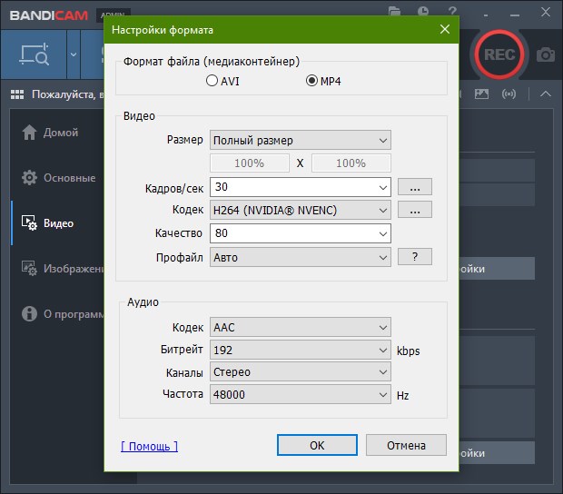
Task: Select the MP4 file format radio button
Action: (x=311, y=81)
